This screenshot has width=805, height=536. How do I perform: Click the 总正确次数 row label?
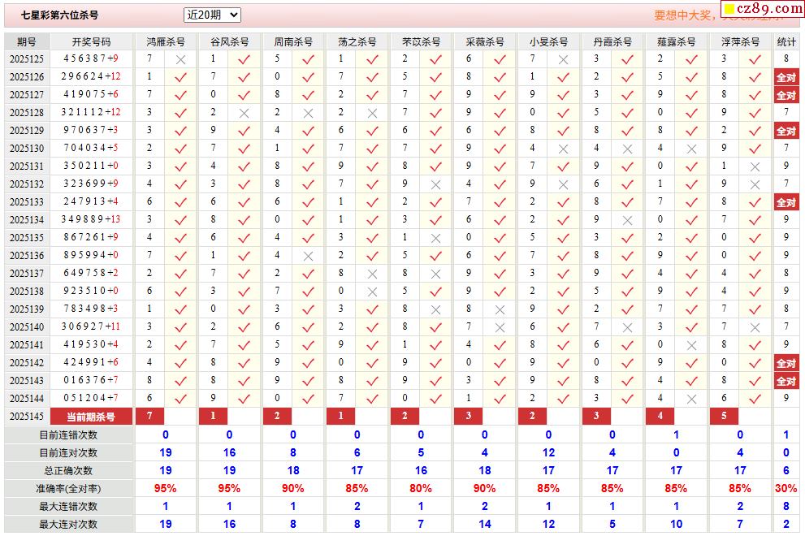click(x=68, y=471)
